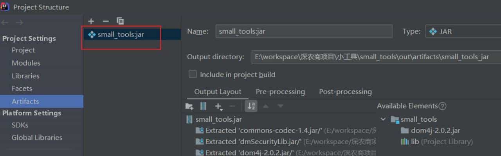Select the small_tools:jar artifact
501x156 pixels.
coord(132,34)
